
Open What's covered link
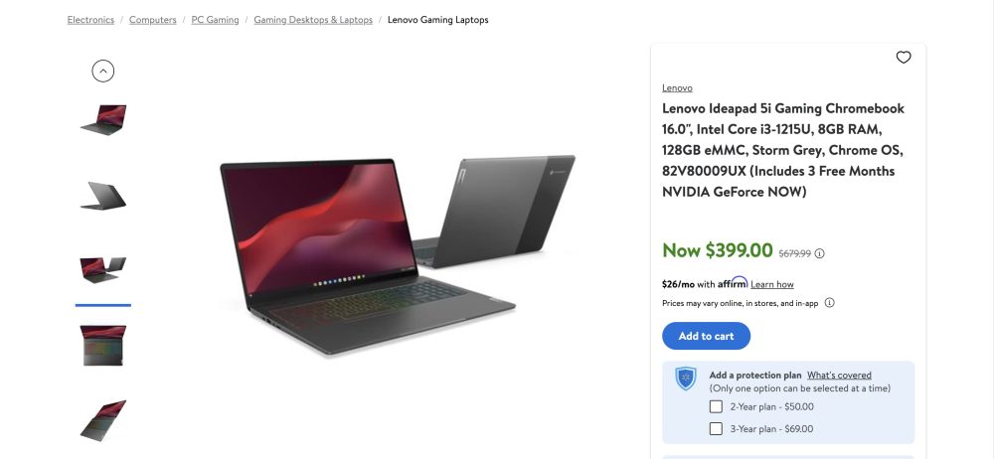(839, 376)
